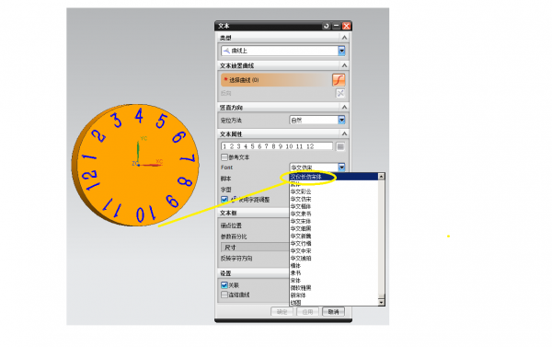
Task: Collapse the 文本属性 section
Action: 344,133
